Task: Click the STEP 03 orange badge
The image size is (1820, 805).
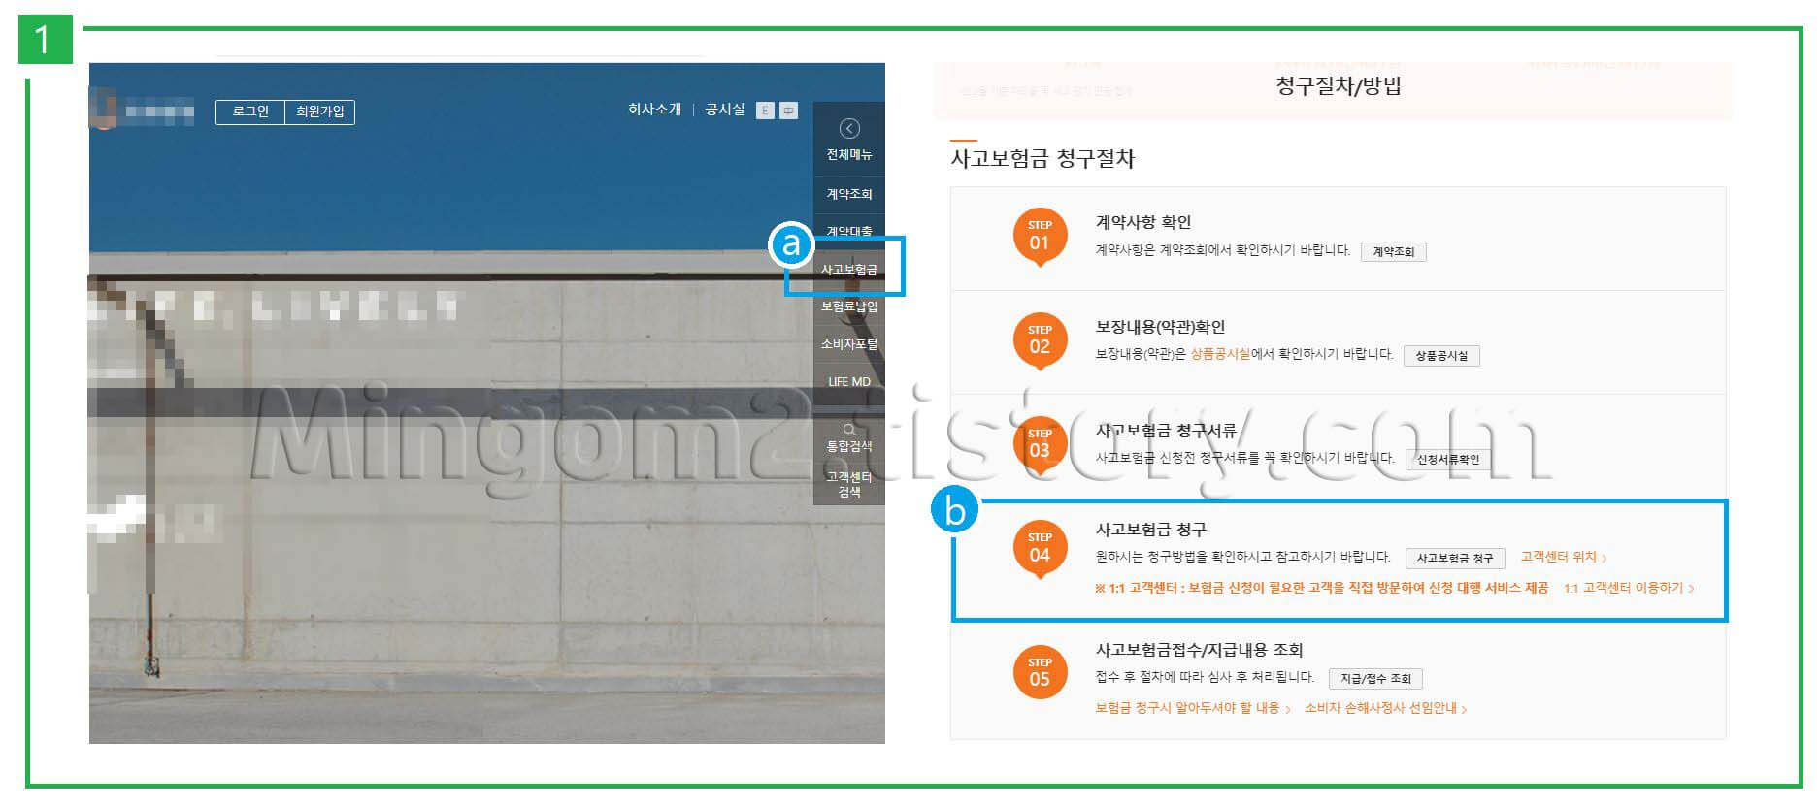Action: 1040,443
